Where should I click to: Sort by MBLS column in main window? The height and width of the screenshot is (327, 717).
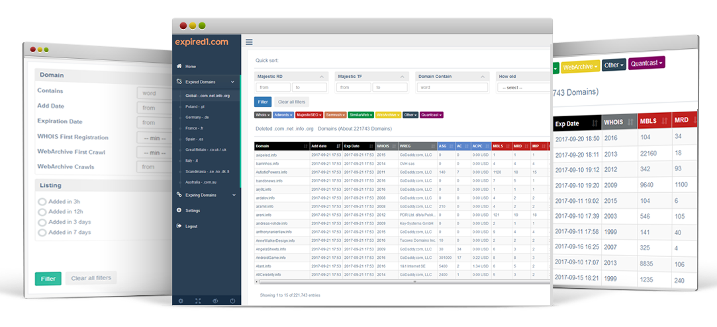pos(508,147)
